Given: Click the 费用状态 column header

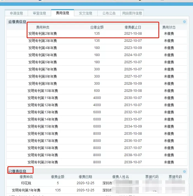Looking at the screenshot, I should pyautogui.click(x=169, y=27).
